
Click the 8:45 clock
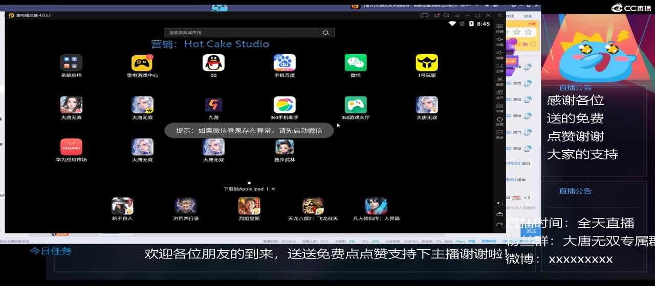pos(483,24)
